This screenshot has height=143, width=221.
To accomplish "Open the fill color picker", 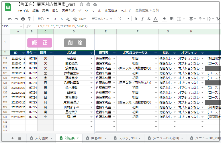I will pos(165,19).
